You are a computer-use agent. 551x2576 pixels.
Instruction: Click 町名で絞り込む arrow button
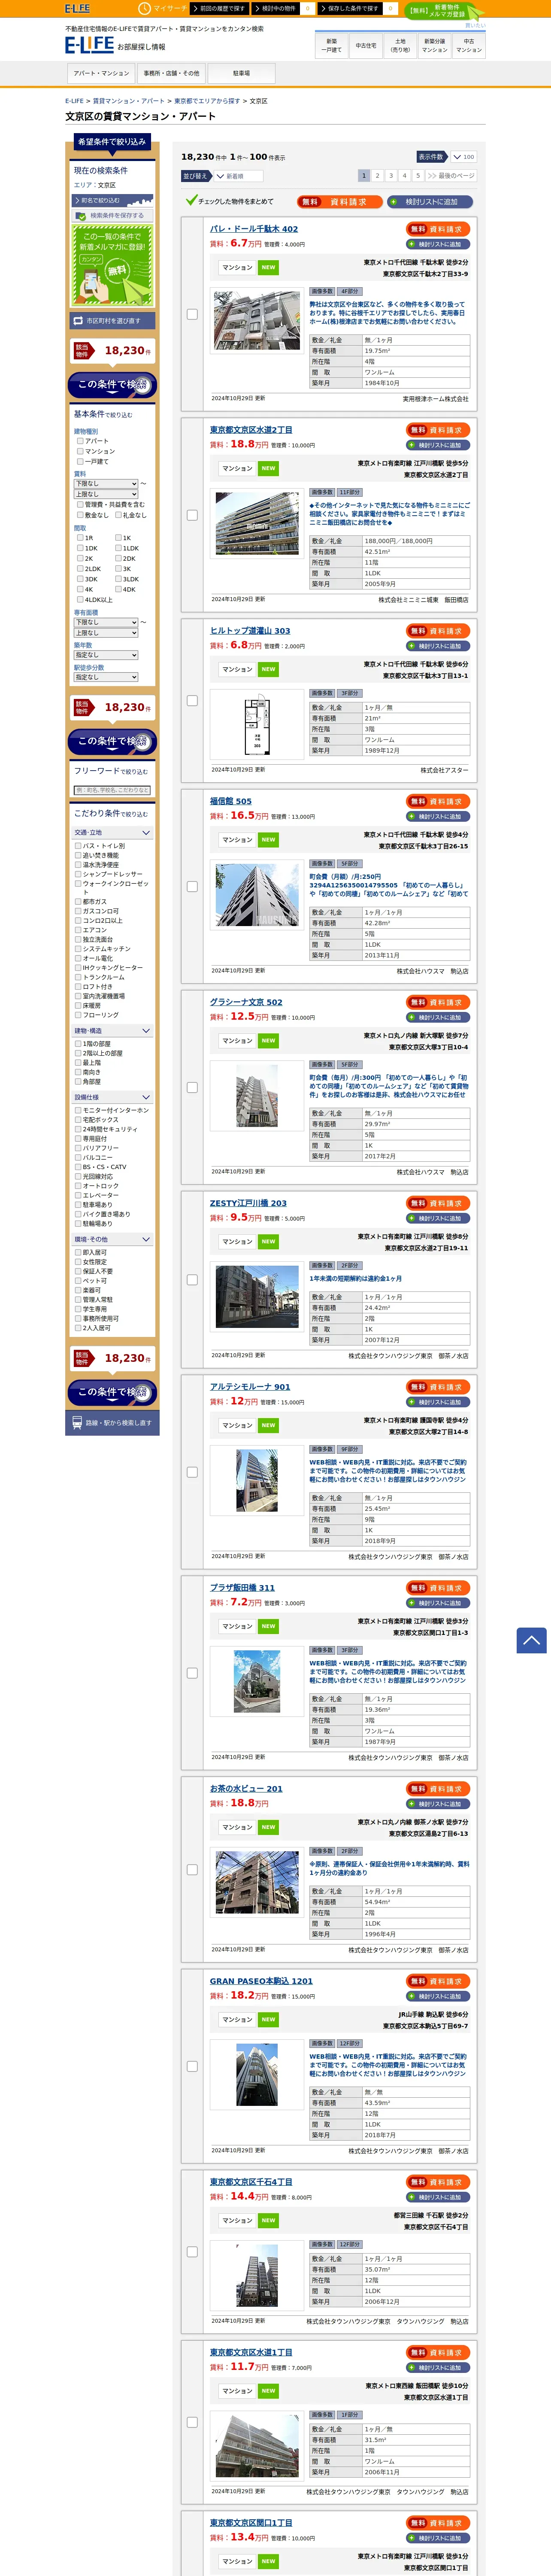pyautogui.click(x=112, y=200)
